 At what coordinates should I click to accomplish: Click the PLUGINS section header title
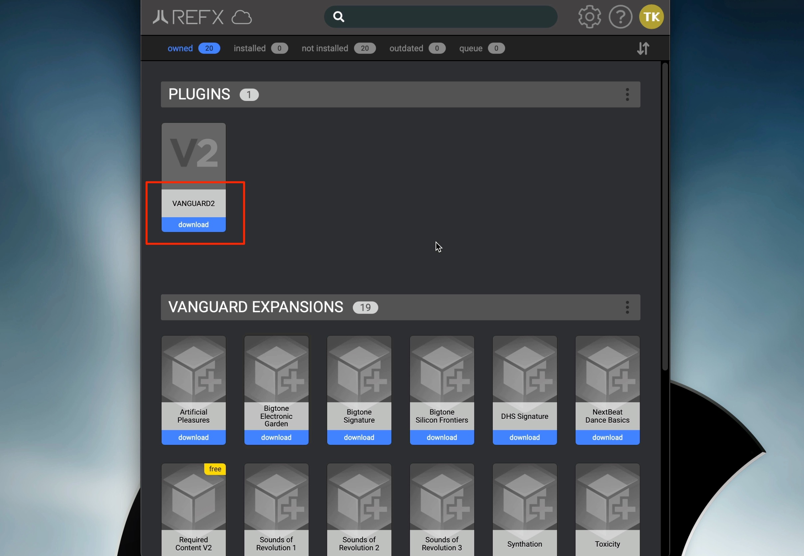(x=199, y=94)
